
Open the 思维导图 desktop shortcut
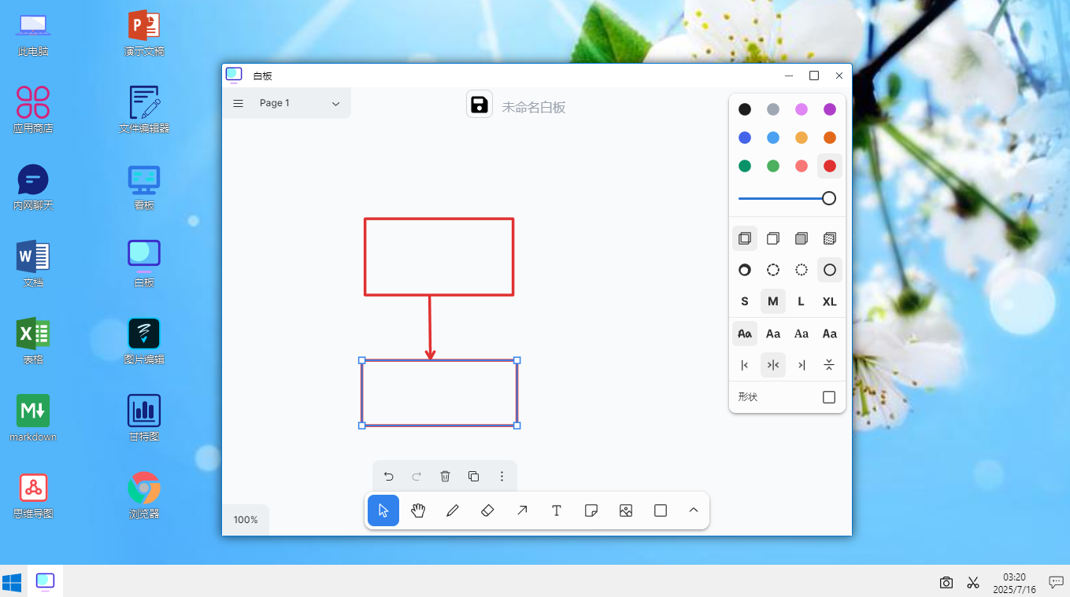tap(33, 496)
